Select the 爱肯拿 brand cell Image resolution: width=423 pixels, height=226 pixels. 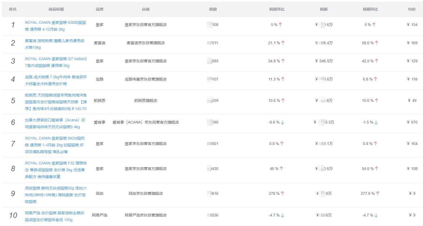pos(100,122)
